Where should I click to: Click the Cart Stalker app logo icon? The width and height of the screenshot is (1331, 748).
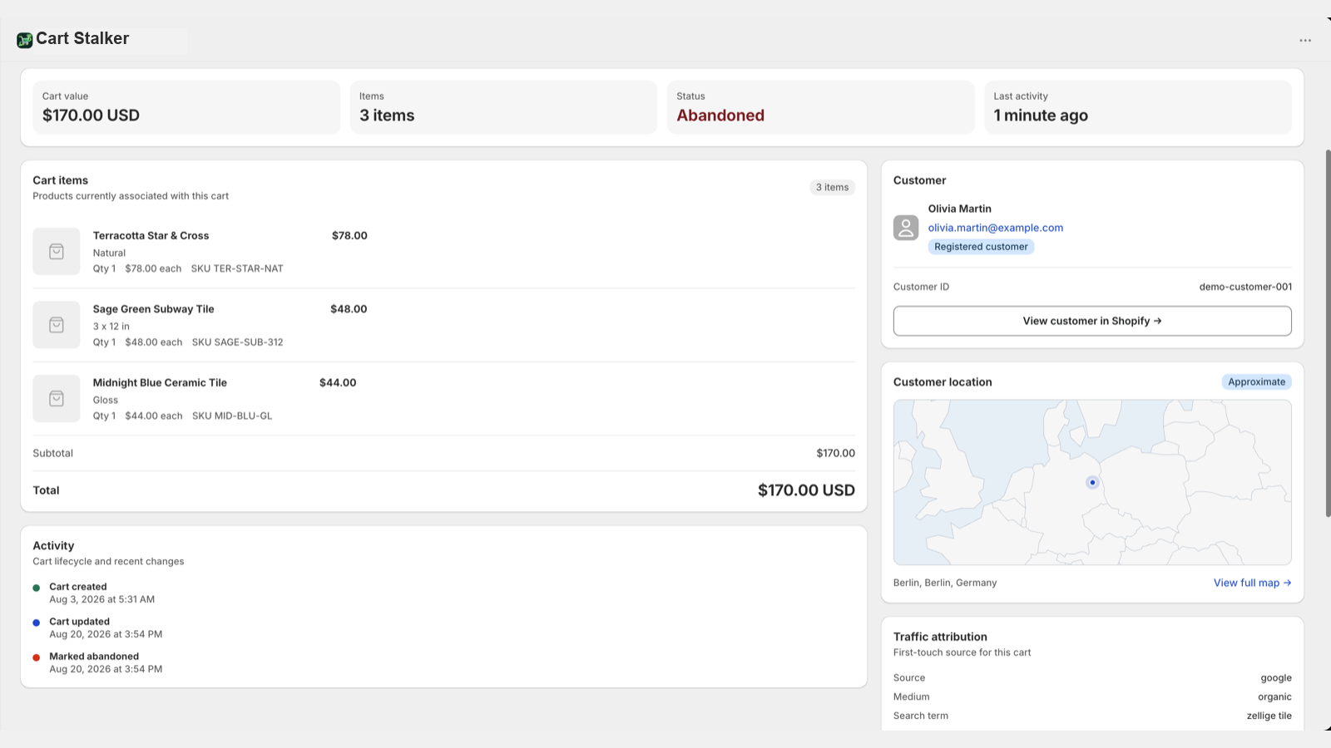point(25,40)
